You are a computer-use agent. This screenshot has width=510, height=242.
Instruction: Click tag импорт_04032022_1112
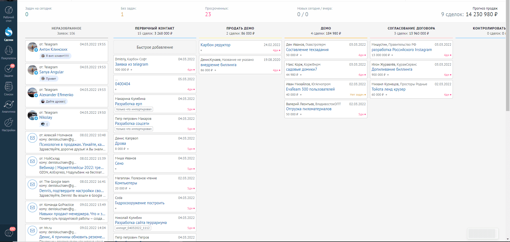[x=133, y=228]
